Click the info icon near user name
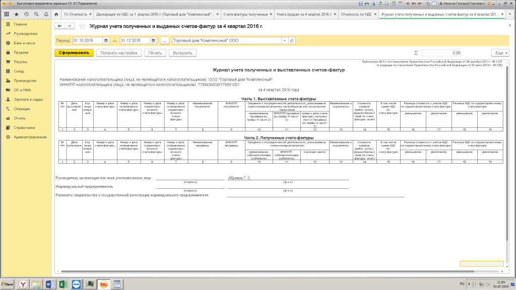Image resolution: width=516 pixels, height=290 pixels. pos(489,4)
